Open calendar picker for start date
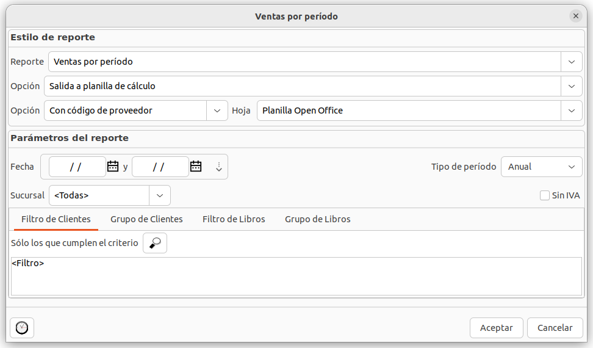This screenshot has width=593, height=348. click(x=113, y=166)
